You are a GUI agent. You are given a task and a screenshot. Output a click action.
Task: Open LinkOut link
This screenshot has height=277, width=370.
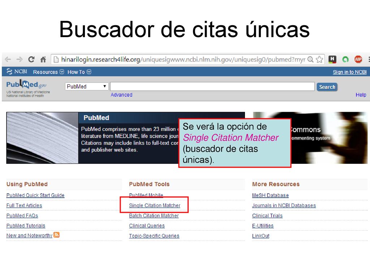coord(261,236)
